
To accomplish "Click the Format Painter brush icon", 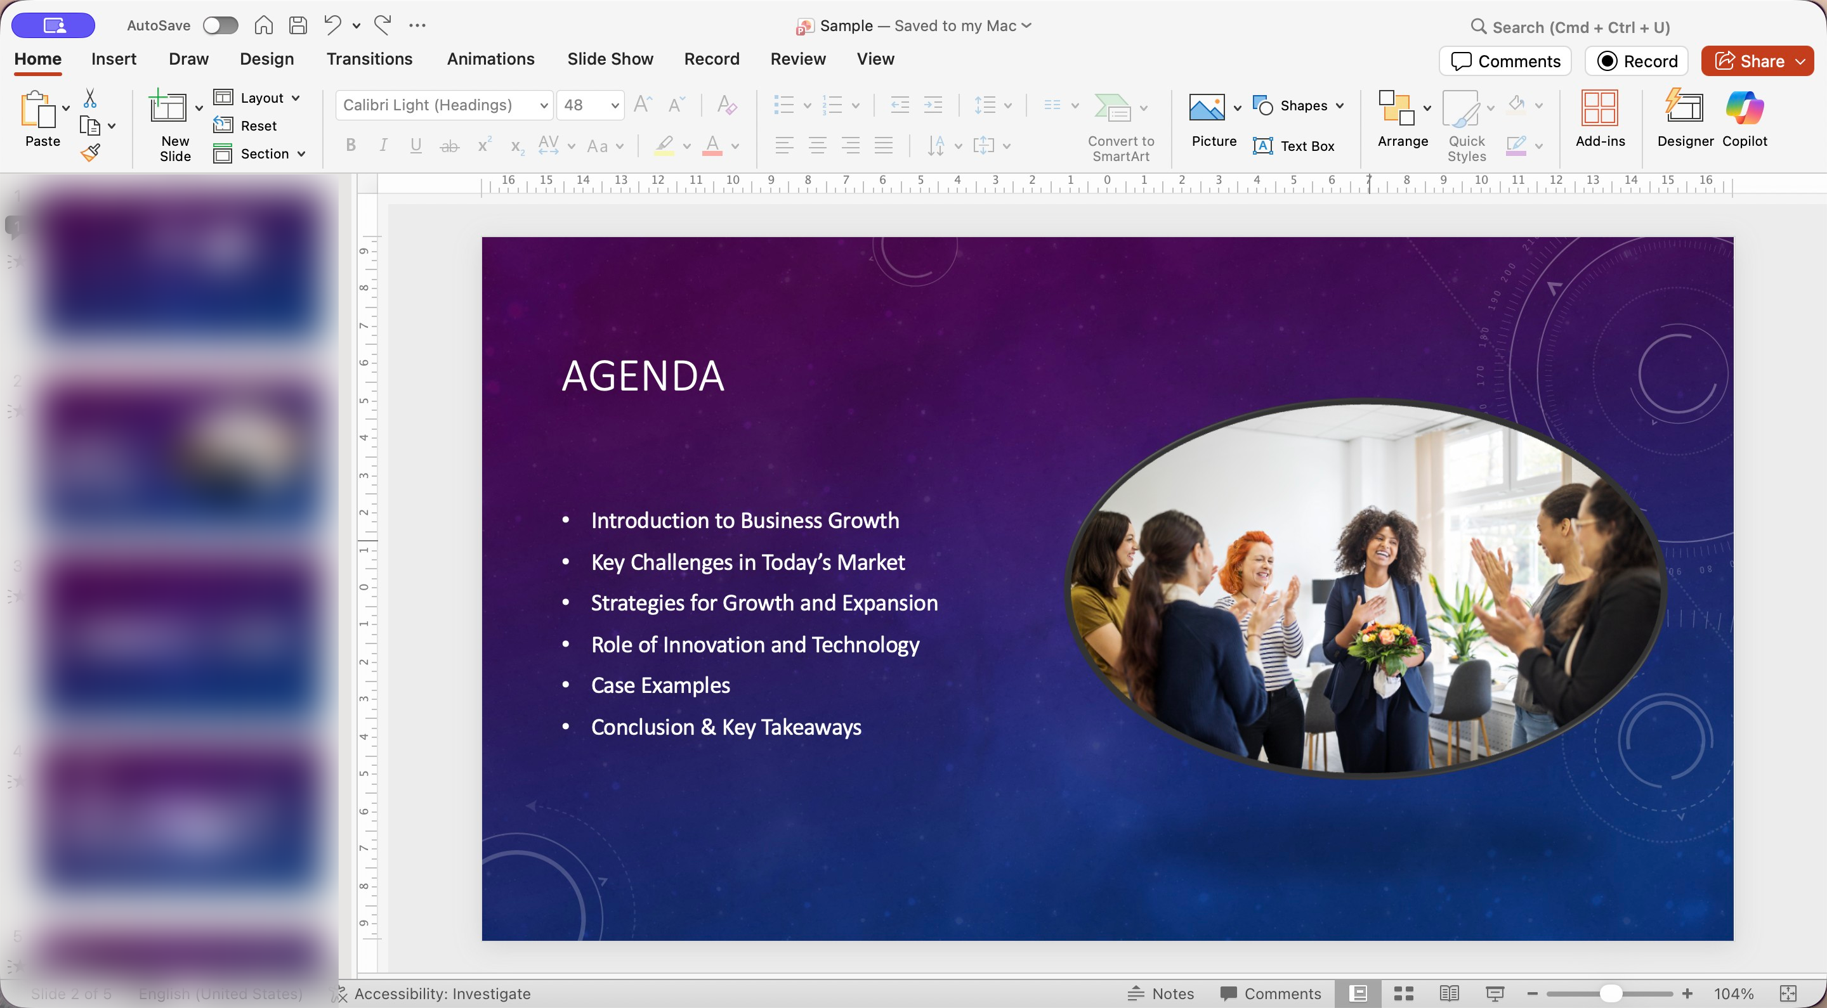I will click(x=90, y=152).
